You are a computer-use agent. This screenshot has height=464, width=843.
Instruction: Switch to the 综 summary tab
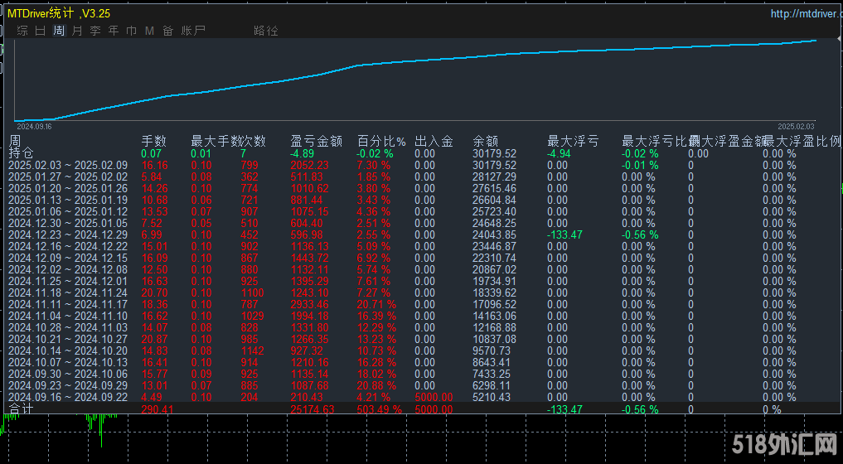22,31
